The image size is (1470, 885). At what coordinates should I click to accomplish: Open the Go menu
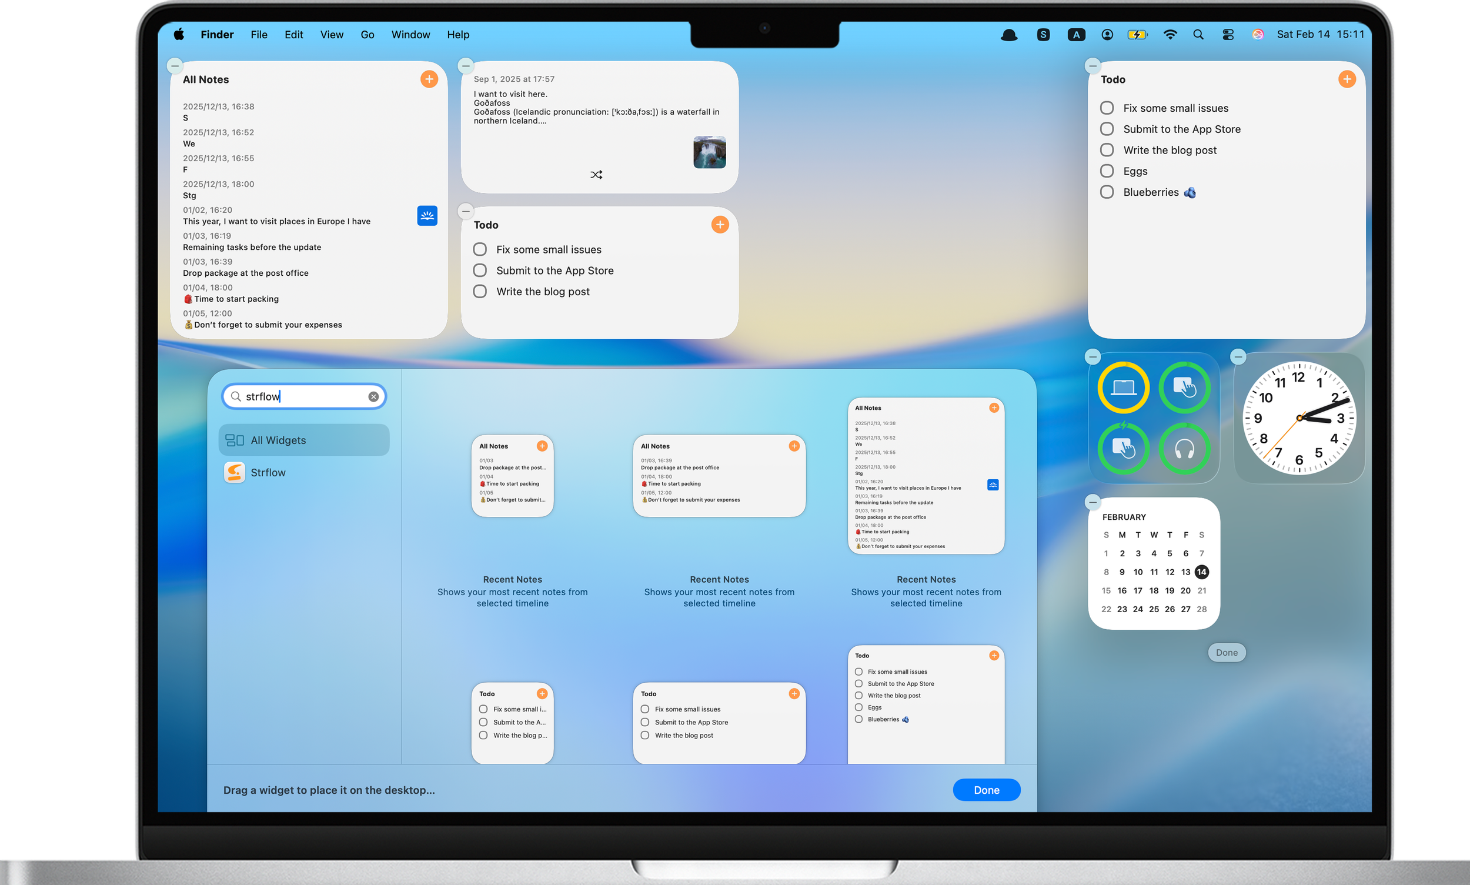367,35
